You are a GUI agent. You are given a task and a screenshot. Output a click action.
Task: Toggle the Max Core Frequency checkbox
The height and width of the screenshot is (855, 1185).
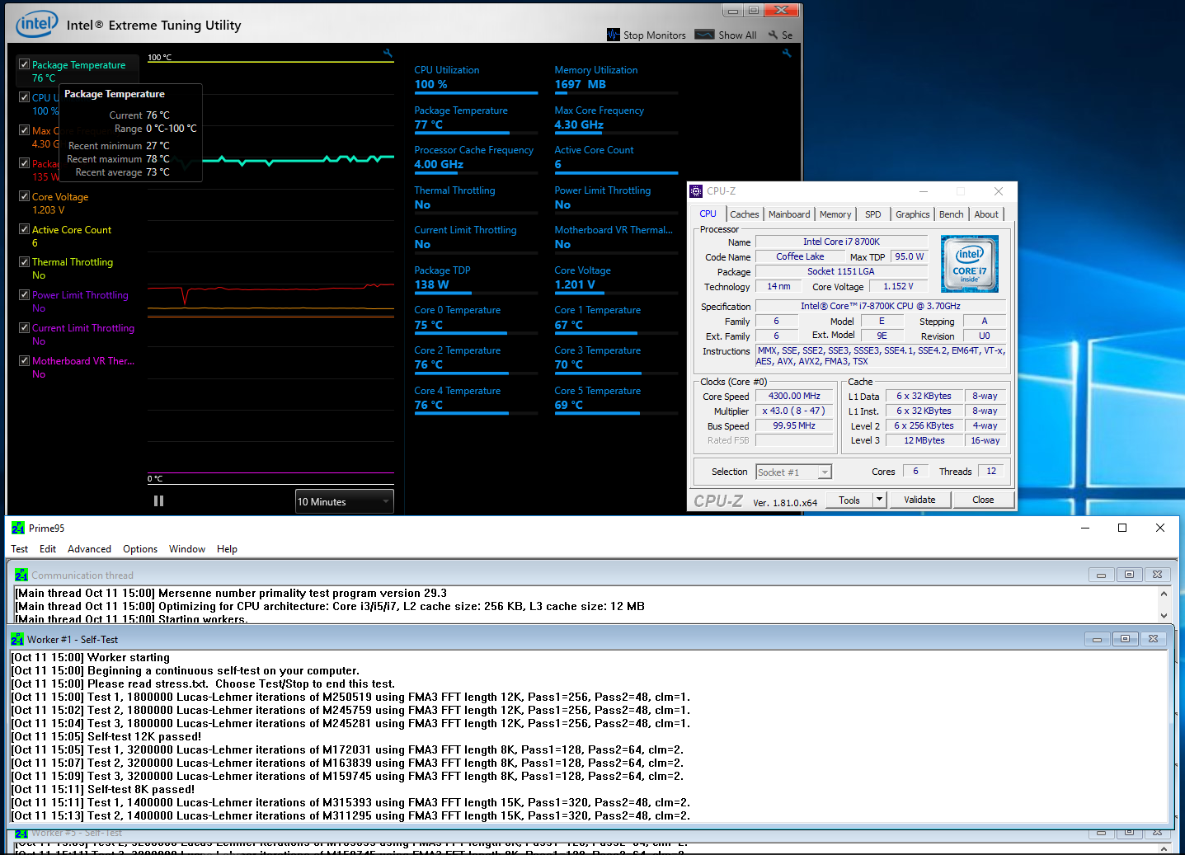click(x=25, y=130)
